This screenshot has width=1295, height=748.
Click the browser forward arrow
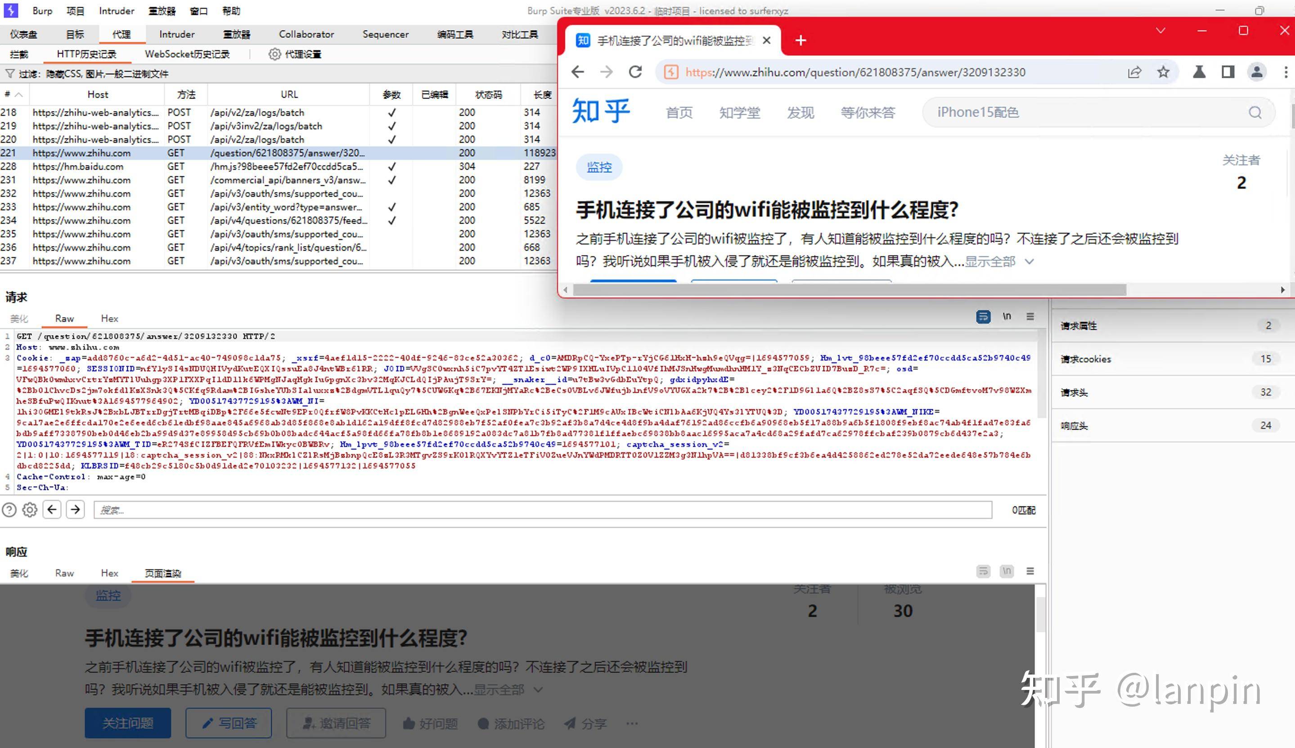[x=607, y=72]
